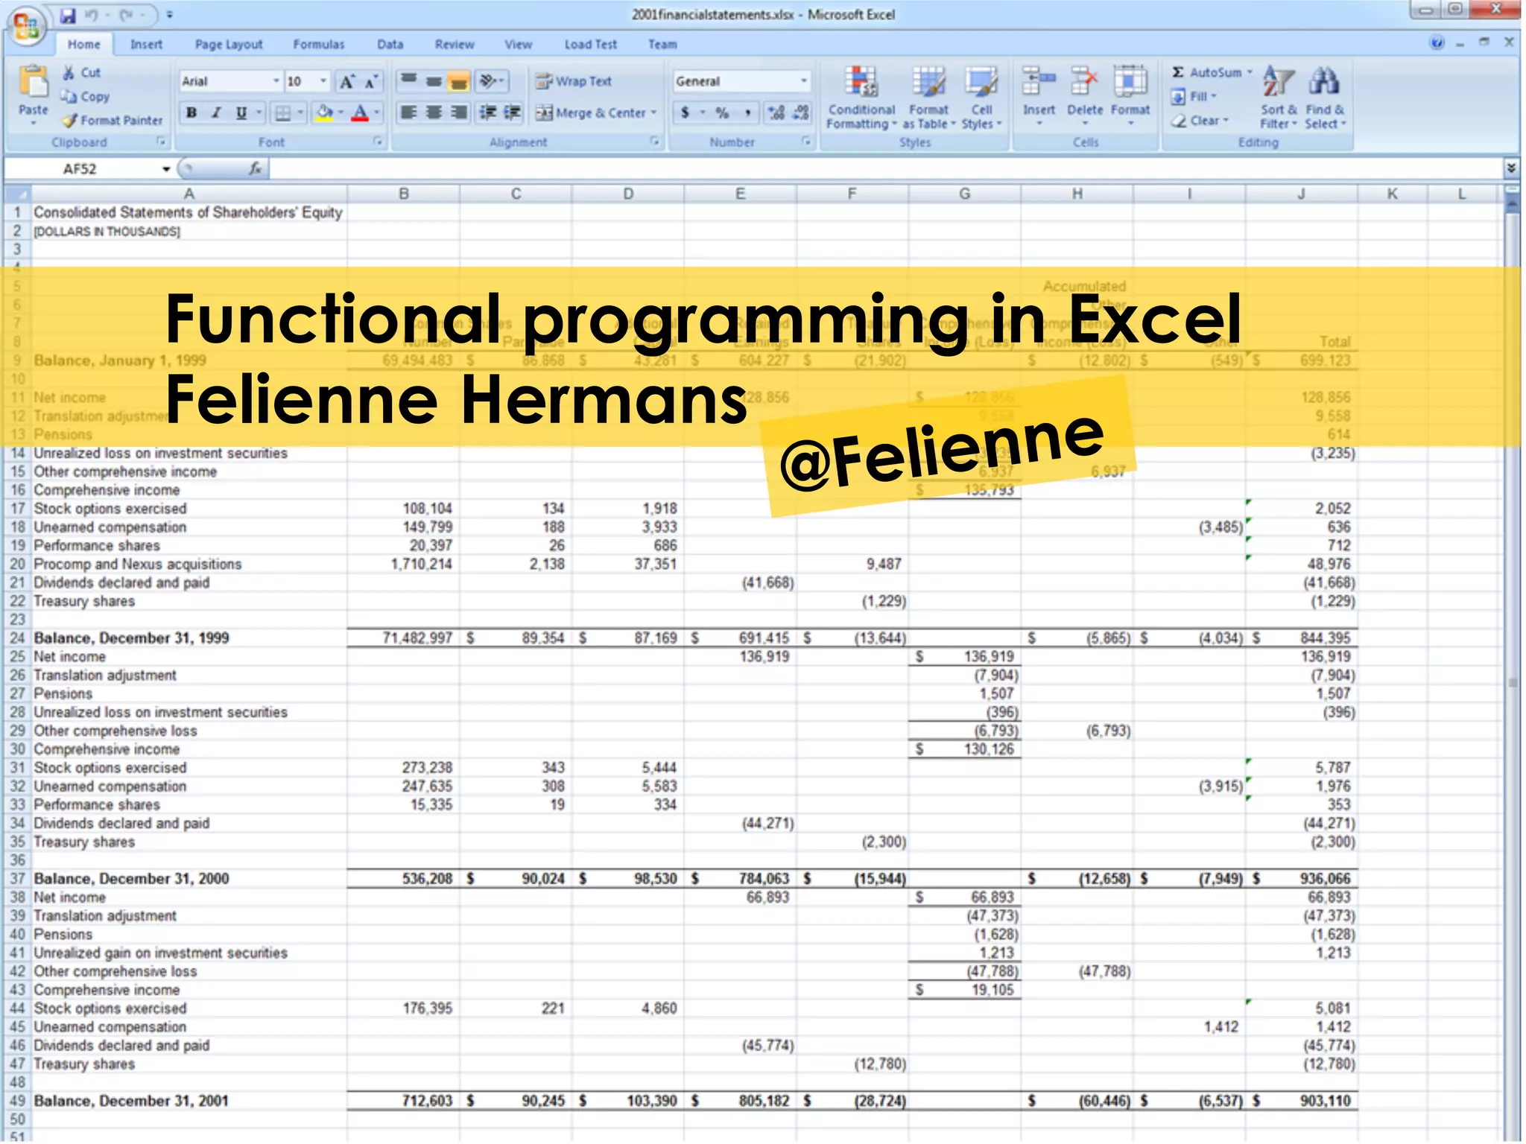Click the AutoSum sigma icon
The width and height of the screenshot is (1526, 1144).
point(1178,72)
